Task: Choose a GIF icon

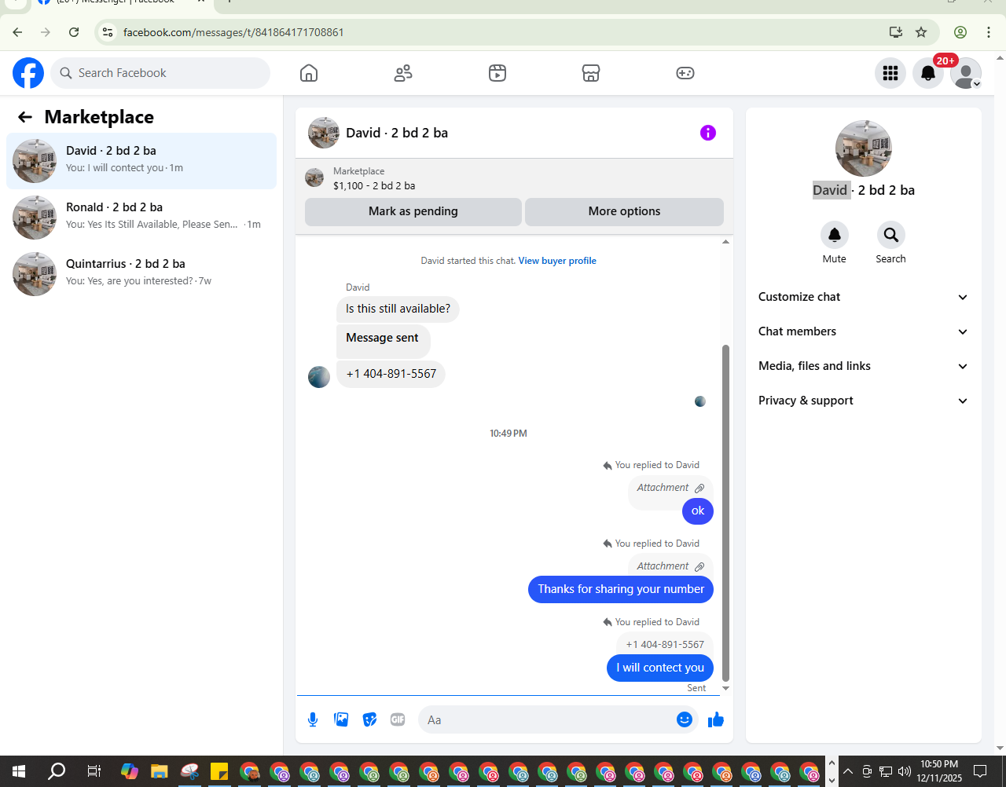Action: [398, 719]
